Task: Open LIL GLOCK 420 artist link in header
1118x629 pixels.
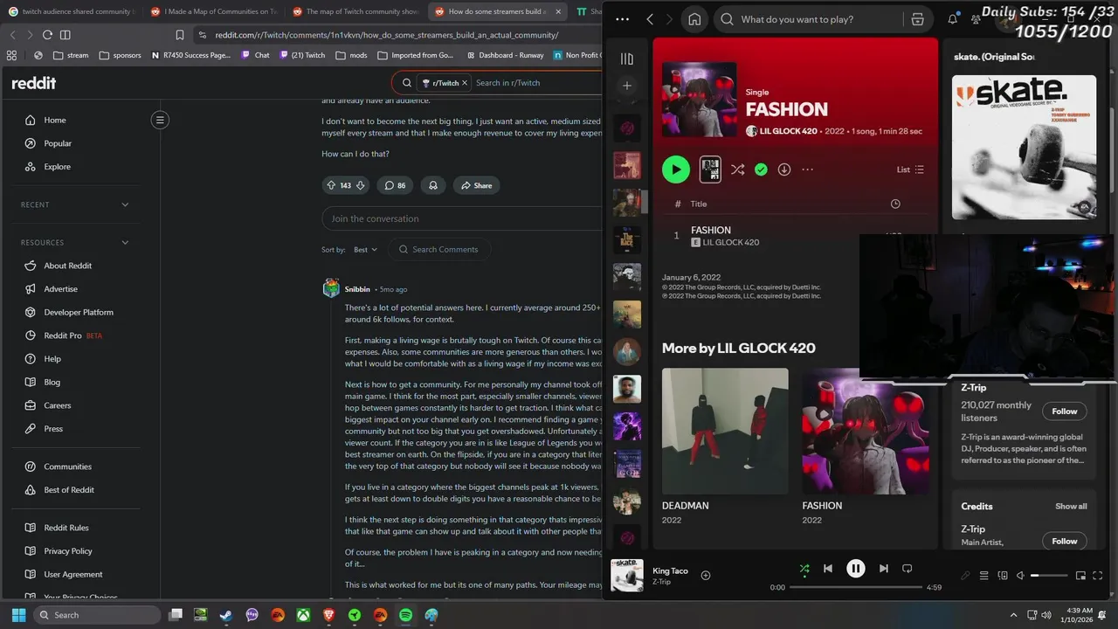Action: [788, 131]
